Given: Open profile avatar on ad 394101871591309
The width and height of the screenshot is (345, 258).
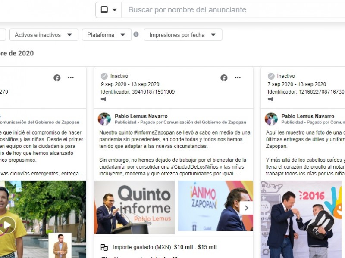Looking at the screenshot, I should tap(104, 119).
